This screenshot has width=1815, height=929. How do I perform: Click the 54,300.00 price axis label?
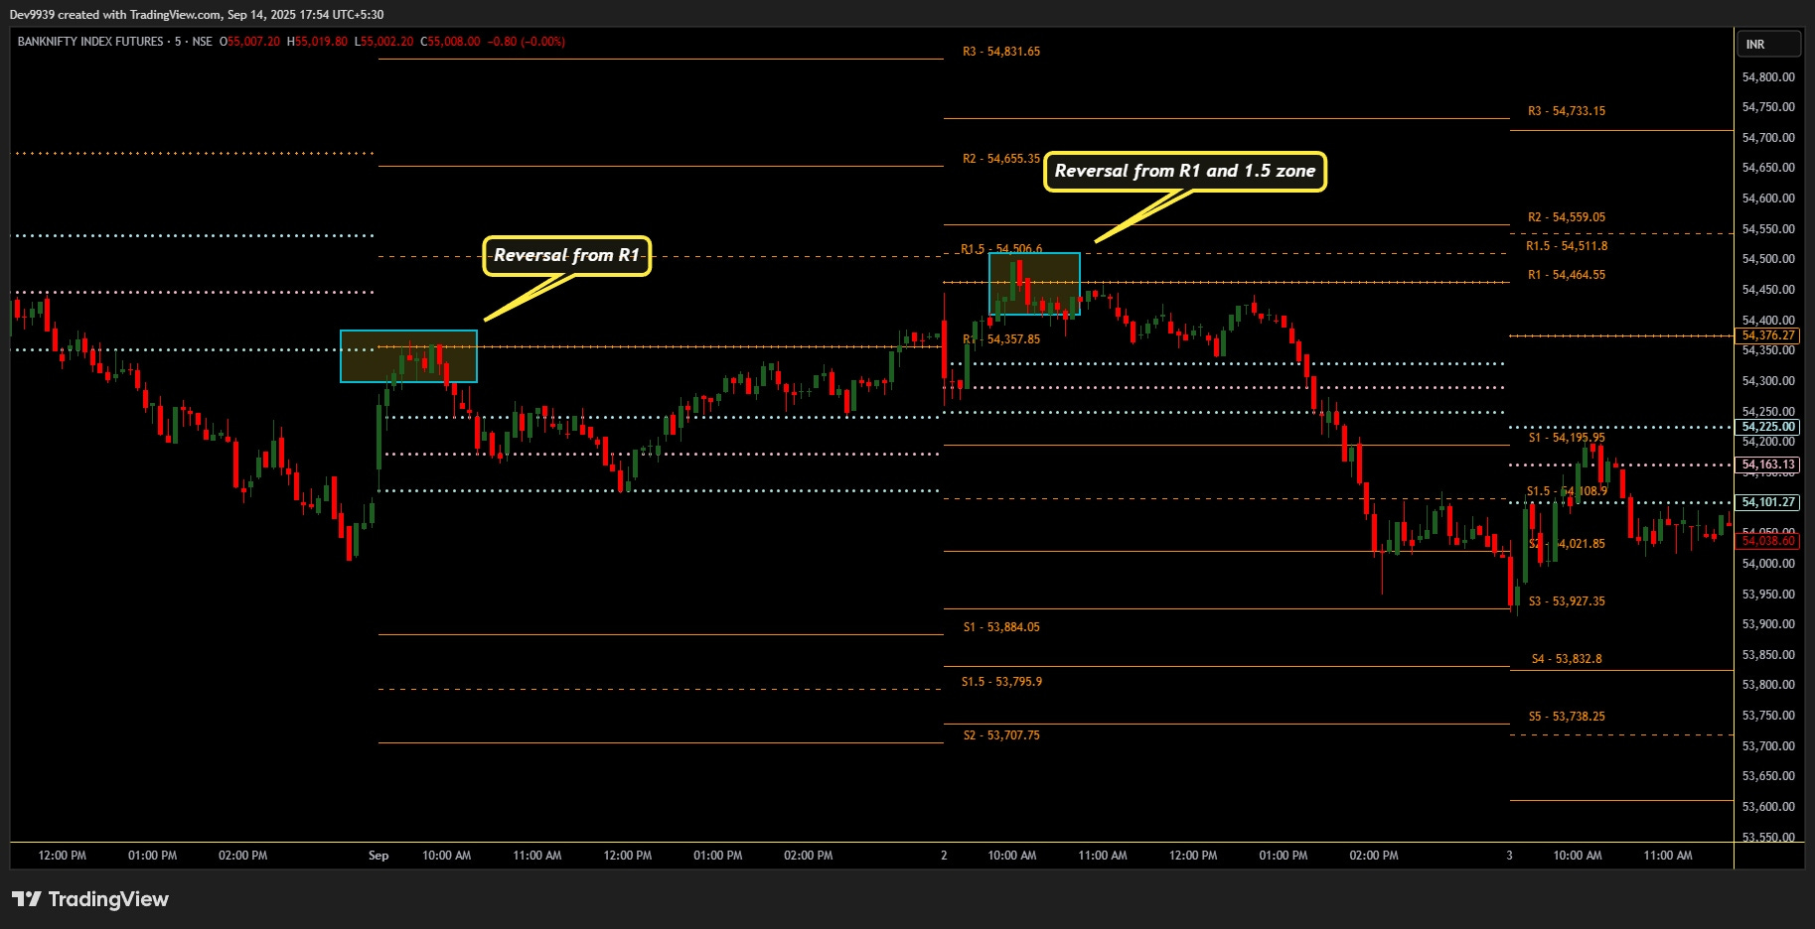click(1768, 381)
